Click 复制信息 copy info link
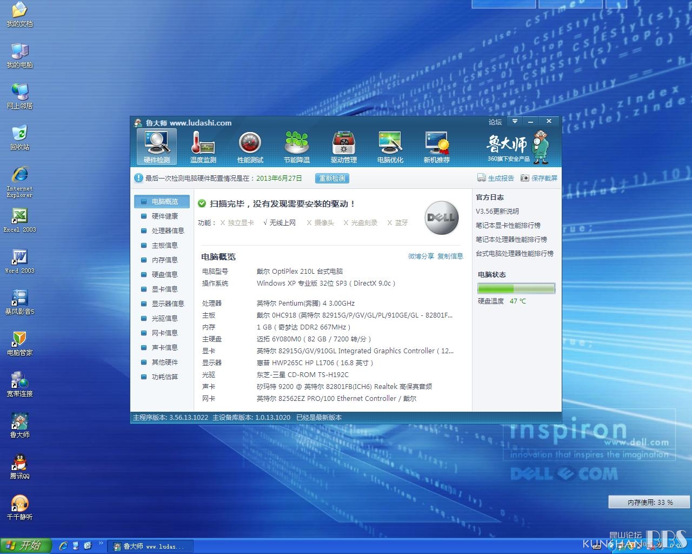692x554 pixels. coord(450,256)
